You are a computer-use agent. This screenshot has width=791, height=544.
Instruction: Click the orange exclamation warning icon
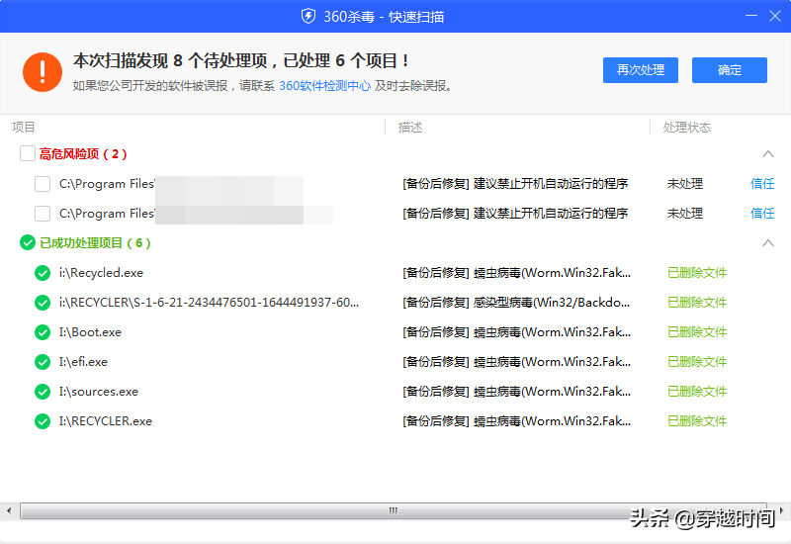click(x=43, y=72)
